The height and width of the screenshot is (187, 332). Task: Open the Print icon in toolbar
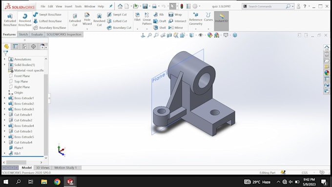154,6
